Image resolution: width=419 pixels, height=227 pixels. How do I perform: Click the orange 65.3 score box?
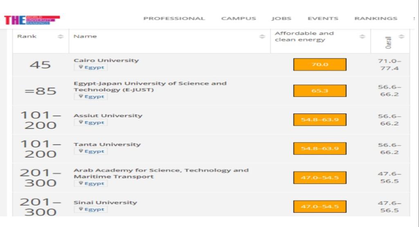pyautogui.click(x=320, y=91)
